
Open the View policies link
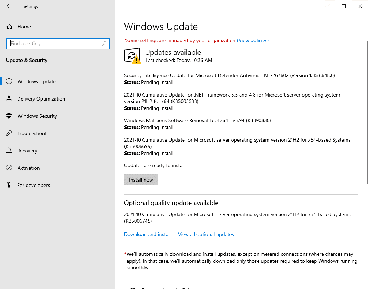pyautogui.click(x=253, y=40)
